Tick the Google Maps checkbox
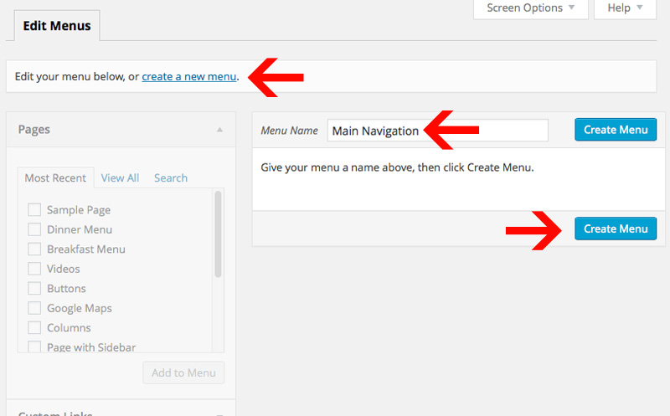The width and height of the screenshot is (670, 416). click(x=34, y=308)
